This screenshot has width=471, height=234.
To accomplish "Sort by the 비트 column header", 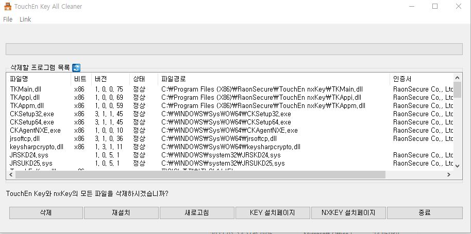I will pos(81,79).
